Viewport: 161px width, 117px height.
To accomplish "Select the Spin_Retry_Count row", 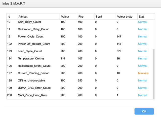I will (x=79, y=22).
